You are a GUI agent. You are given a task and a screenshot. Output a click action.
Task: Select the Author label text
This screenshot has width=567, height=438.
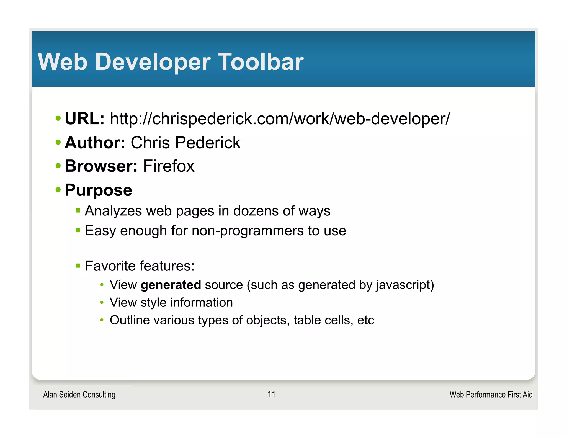coord(95,143)
